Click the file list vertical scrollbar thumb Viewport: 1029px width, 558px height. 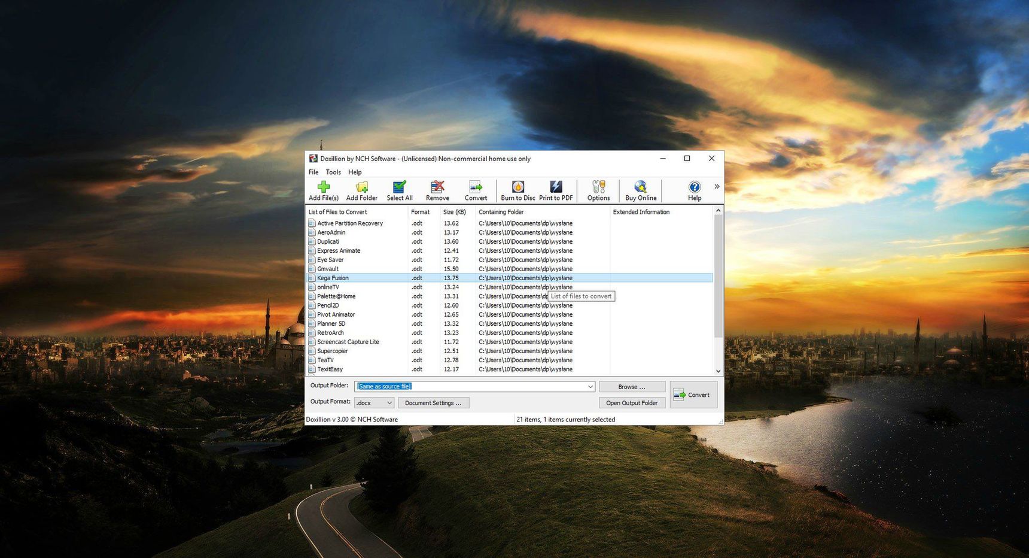click(719, 275)
